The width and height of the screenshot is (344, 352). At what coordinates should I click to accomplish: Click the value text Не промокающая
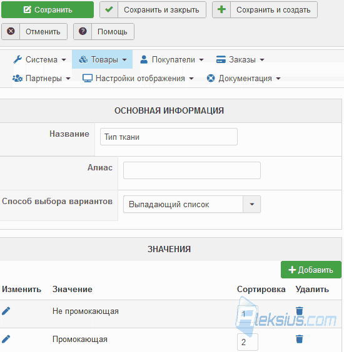[x=86, y=311]
